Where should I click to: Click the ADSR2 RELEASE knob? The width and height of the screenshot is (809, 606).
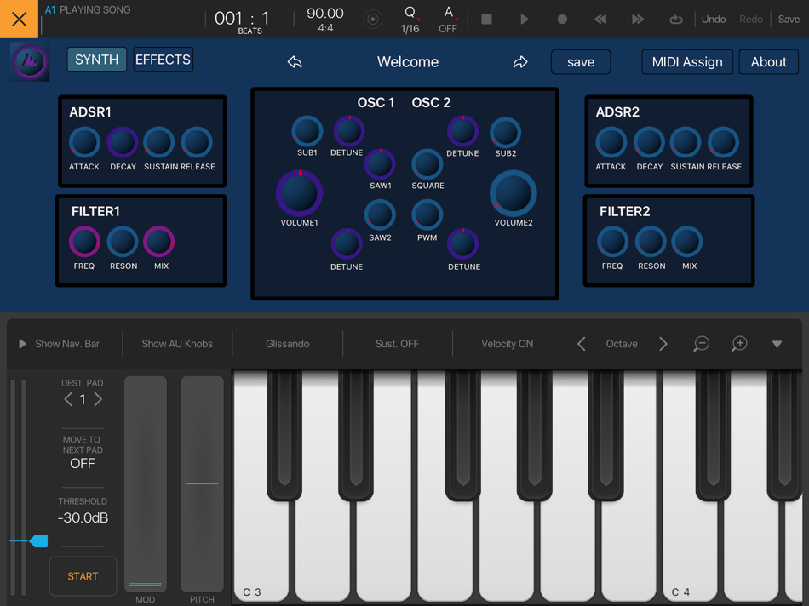tap(723, 142)
